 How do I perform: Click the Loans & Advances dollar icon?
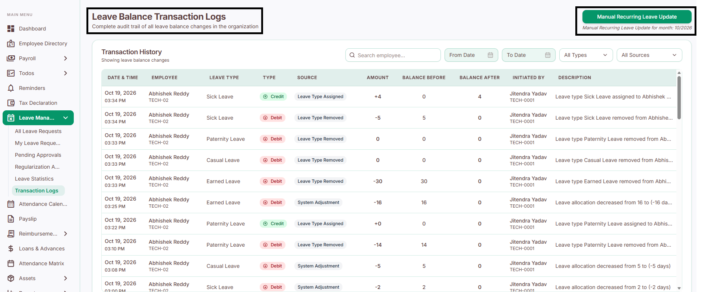[x=11, y=249]
